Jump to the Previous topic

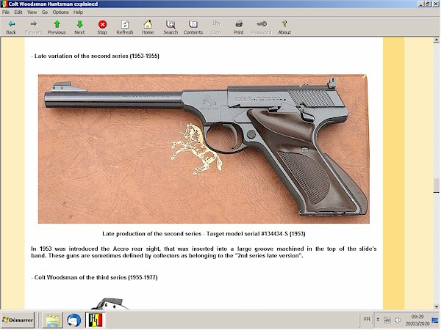pos(57,27)
